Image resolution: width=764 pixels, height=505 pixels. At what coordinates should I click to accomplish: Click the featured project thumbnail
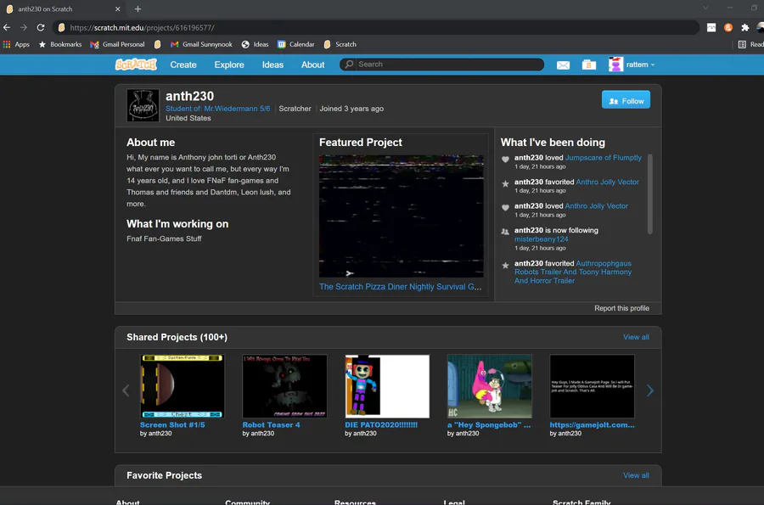401,216
